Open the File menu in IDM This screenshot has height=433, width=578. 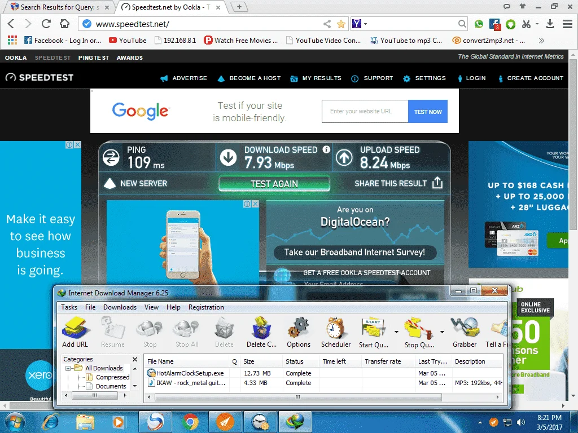point(90,307)
